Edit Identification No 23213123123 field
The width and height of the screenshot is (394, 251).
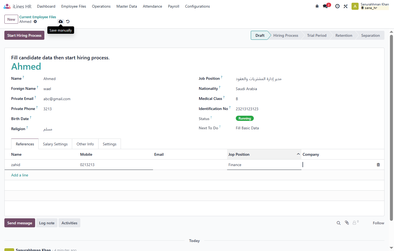point(306,109)
